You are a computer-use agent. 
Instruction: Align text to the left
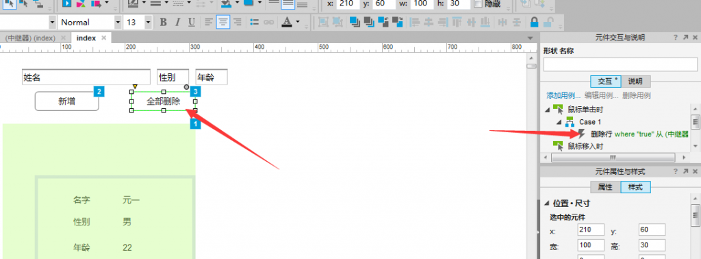(209, 23)
